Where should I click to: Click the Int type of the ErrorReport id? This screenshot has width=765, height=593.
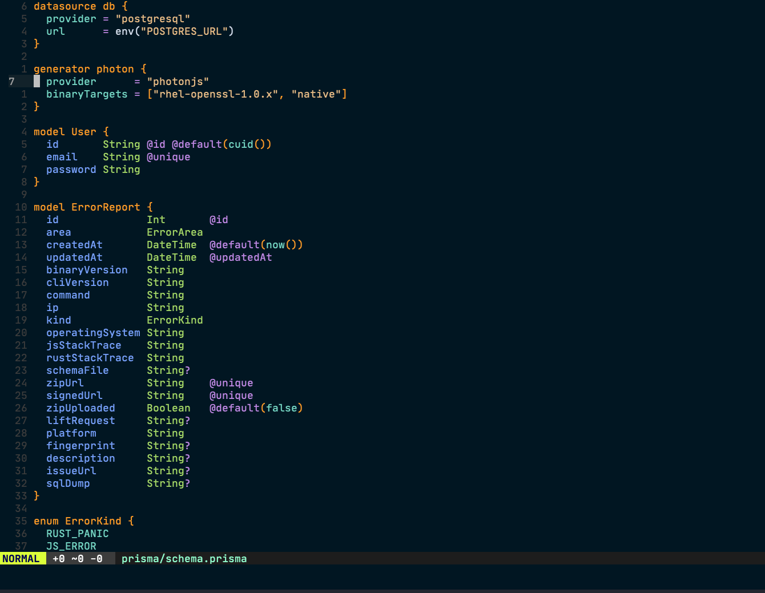coord(156,220)
